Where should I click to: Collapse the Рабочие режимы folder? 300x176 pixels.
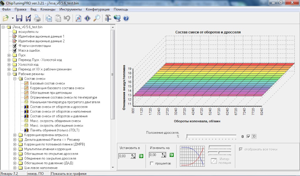9,74
